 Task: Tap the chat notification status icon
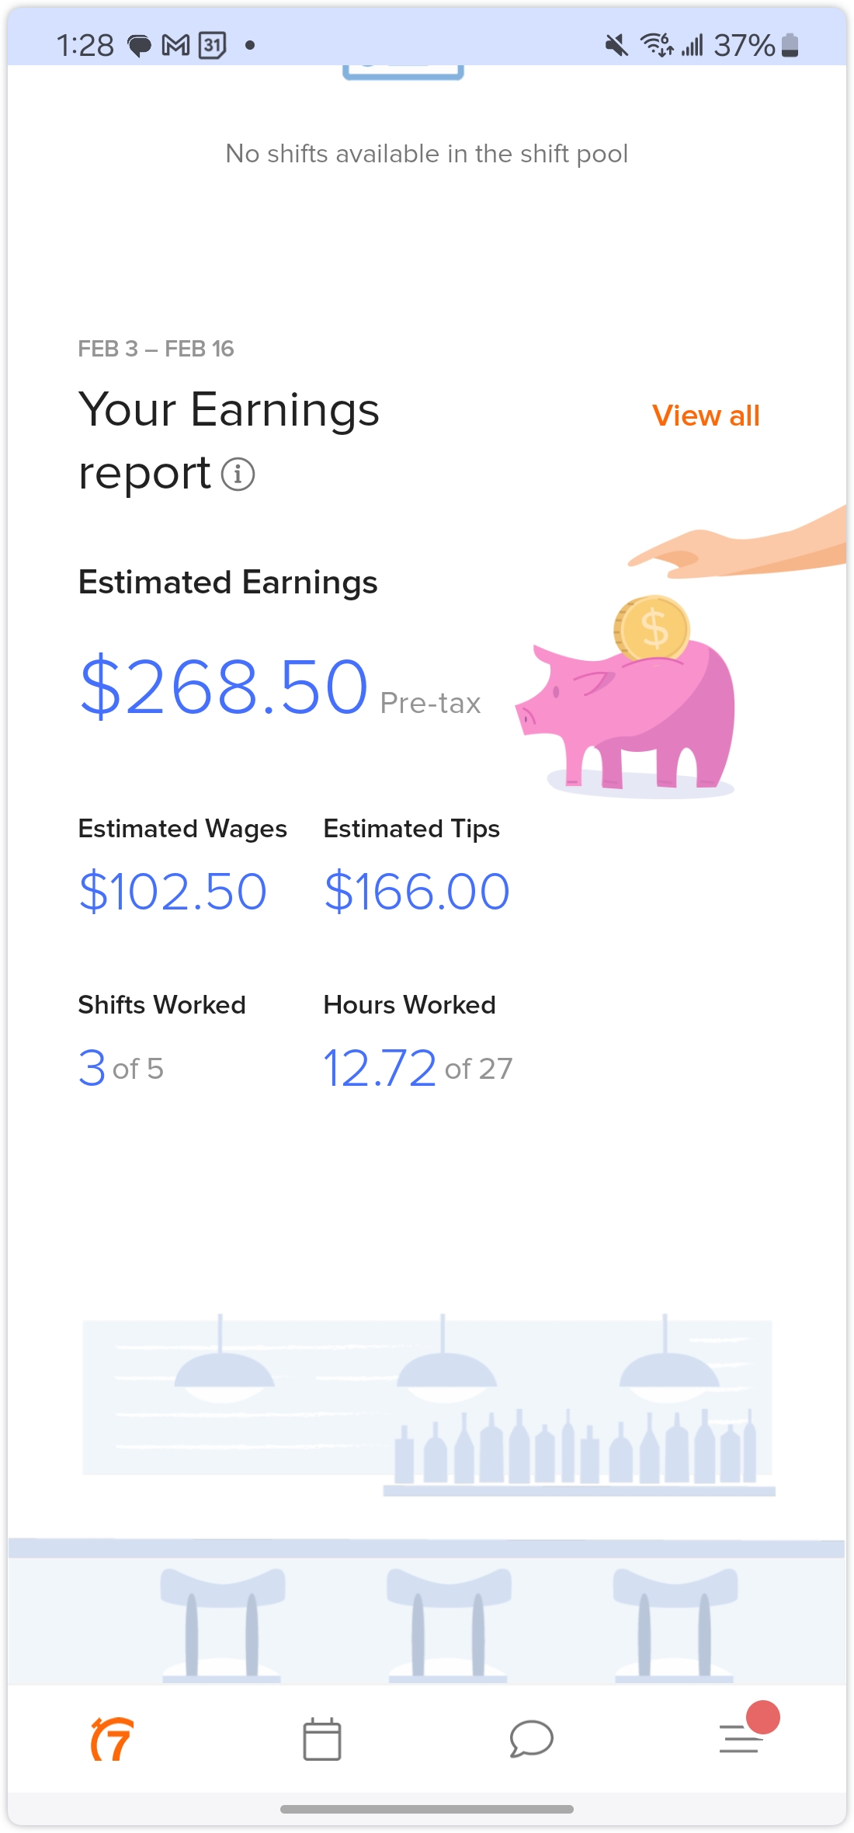(x=140, y=46)
